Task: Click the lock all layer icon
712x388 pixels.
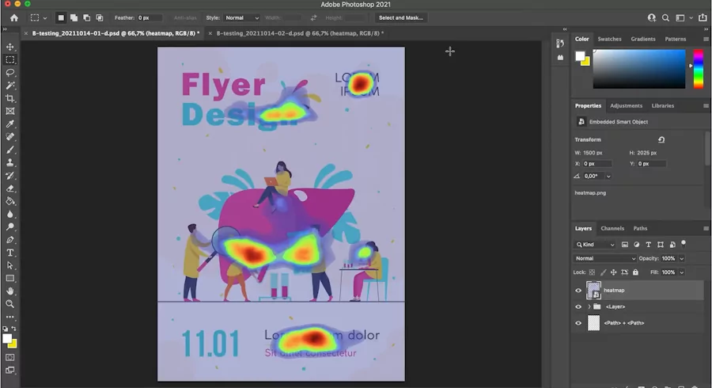Action: [x=635, y=272]
